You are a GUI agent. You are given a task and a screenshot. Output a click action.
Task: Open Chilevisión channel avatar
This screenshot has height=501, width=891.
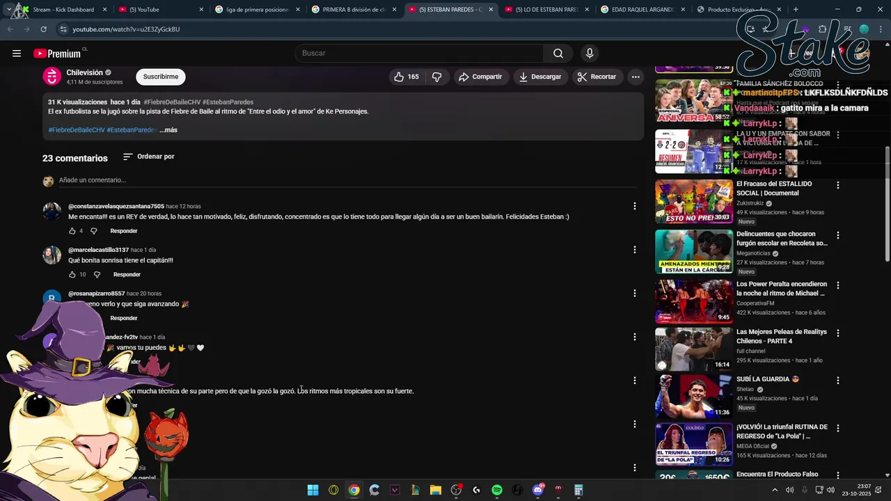[52, 77]
